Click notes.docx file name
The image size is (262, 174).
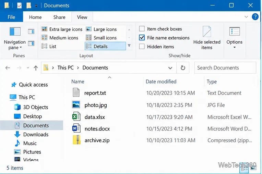tap(97, 129)
